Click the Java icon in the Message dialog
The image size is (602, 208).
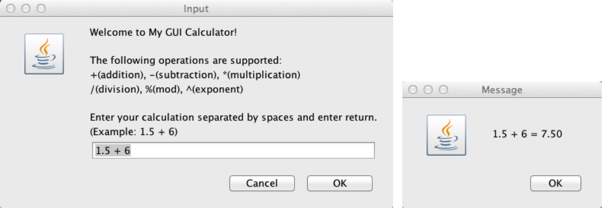[x=446, y=135]
